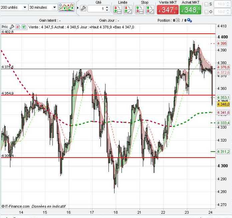Click the Achat MKT buy button

pos(190,10)
